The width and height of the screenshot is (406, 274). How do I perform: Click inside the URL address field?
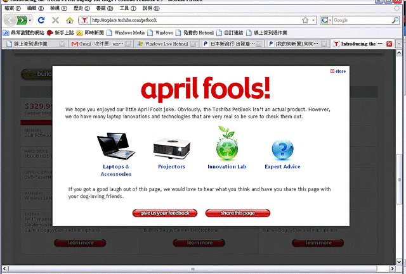pyautogui.click(x=190, y=20)
